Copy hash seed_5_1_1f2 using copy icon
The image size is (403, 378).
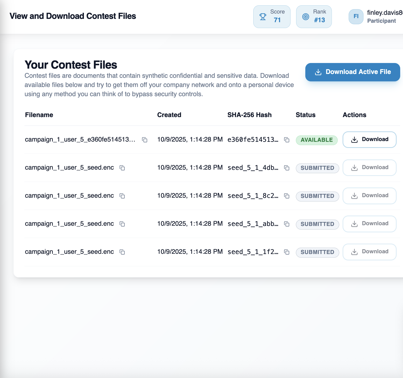click(x=287, y=252)
